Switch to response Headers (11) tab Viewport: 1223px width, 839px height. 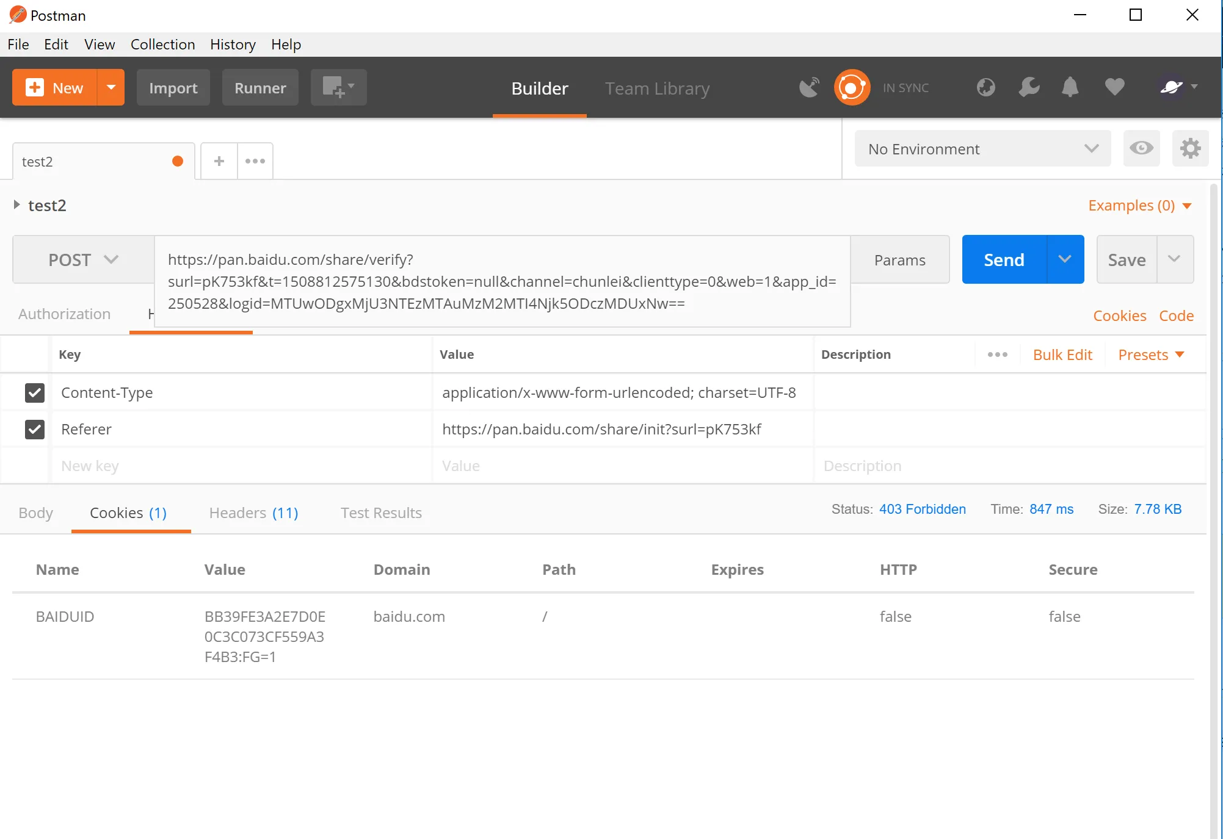pos(253,513)
